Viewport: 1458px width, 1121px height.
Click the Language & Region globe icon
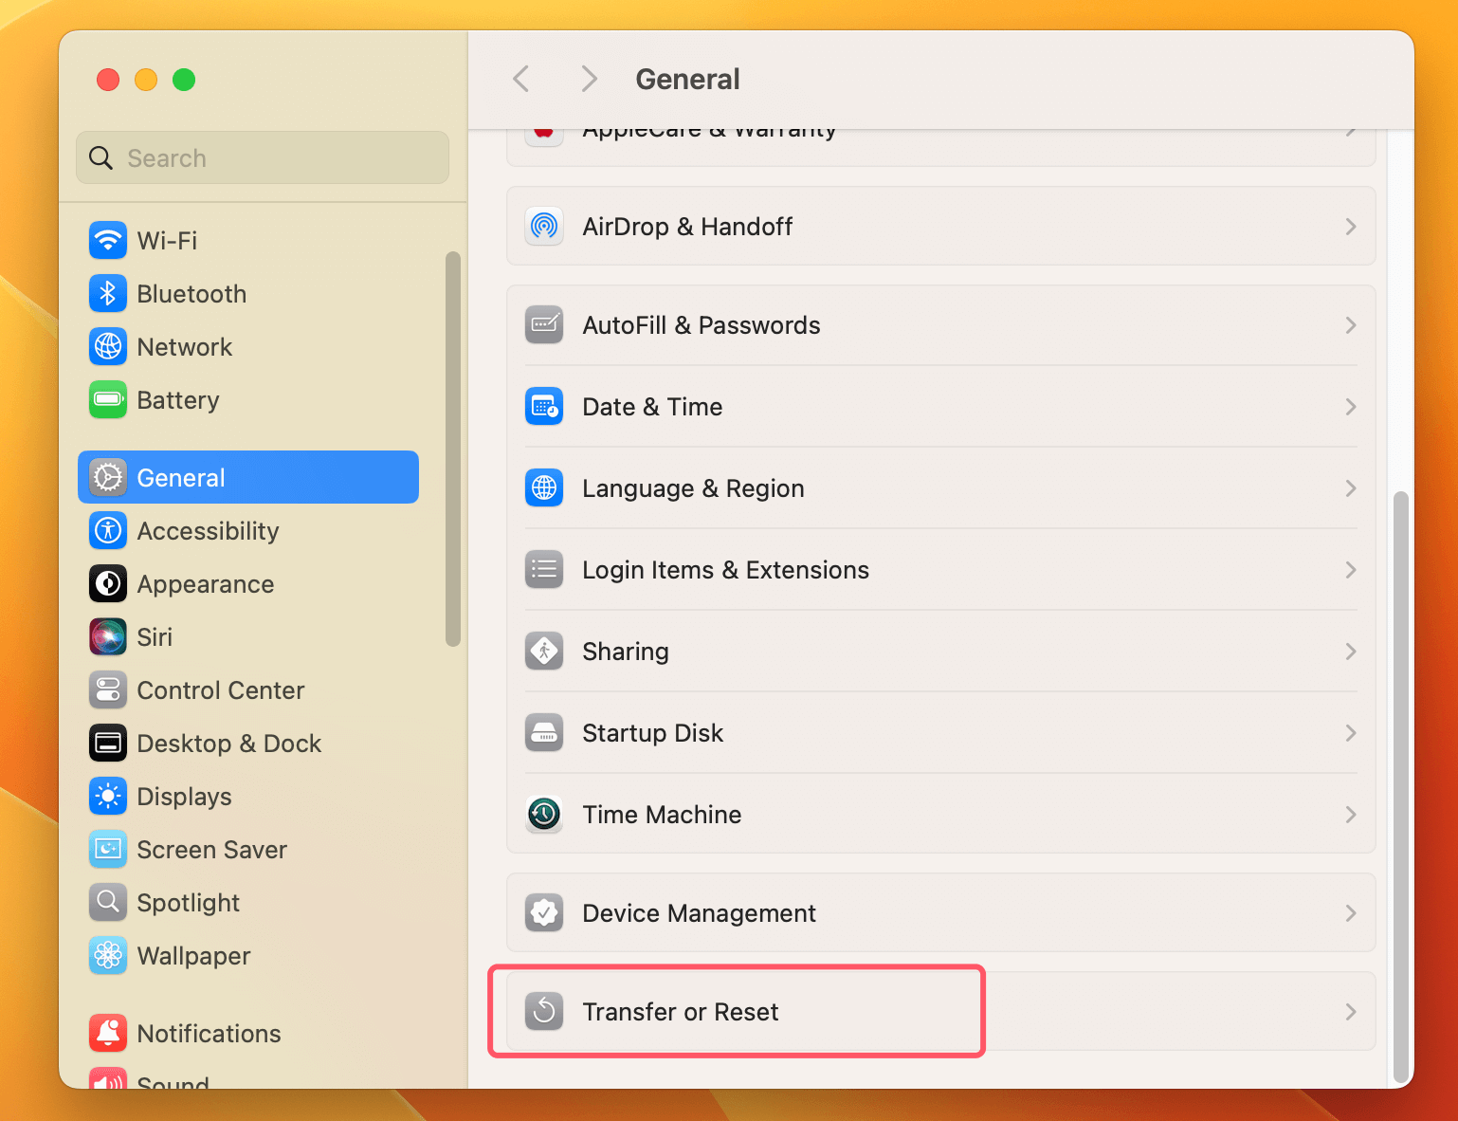[x=543, y=487]
